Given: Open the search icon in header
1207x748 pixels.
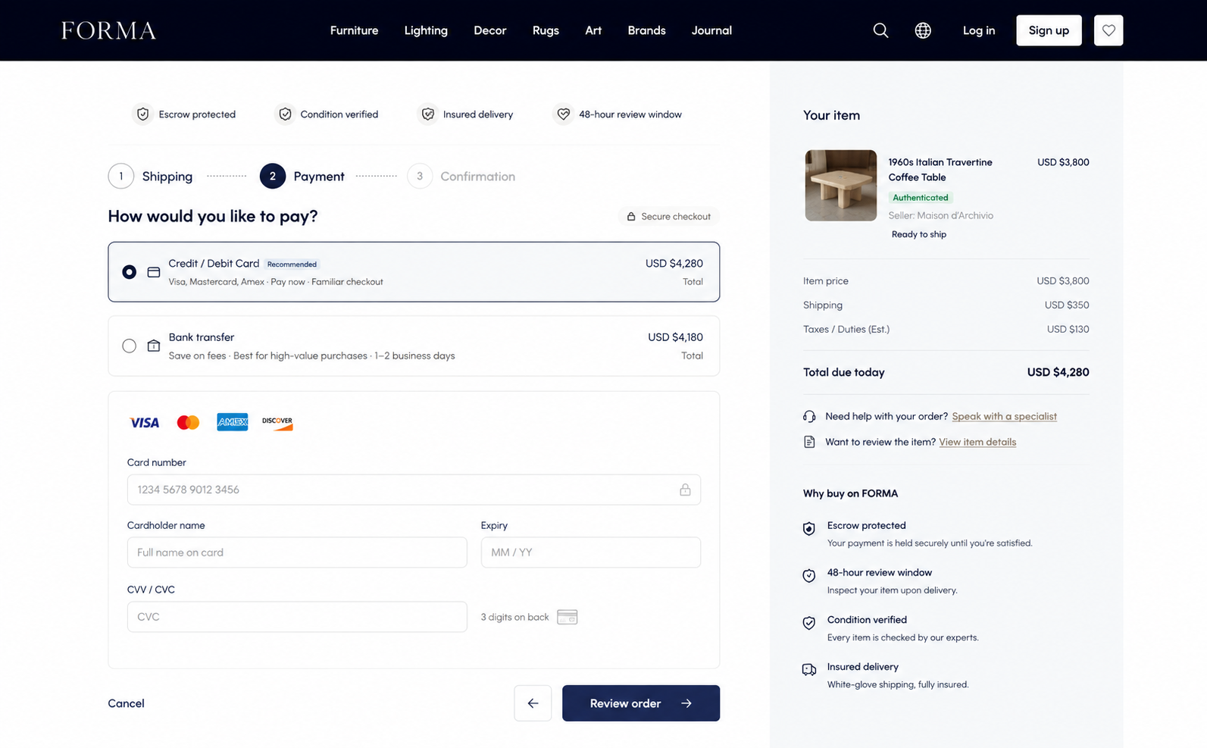Looking at the screenshot, I should tap(880, 30).
